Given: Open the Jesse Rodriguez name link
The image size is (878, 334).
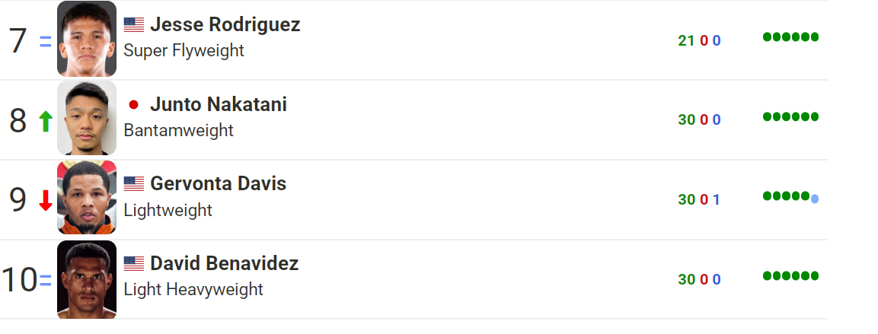Looking at the screenshot, I should (225, 24).
